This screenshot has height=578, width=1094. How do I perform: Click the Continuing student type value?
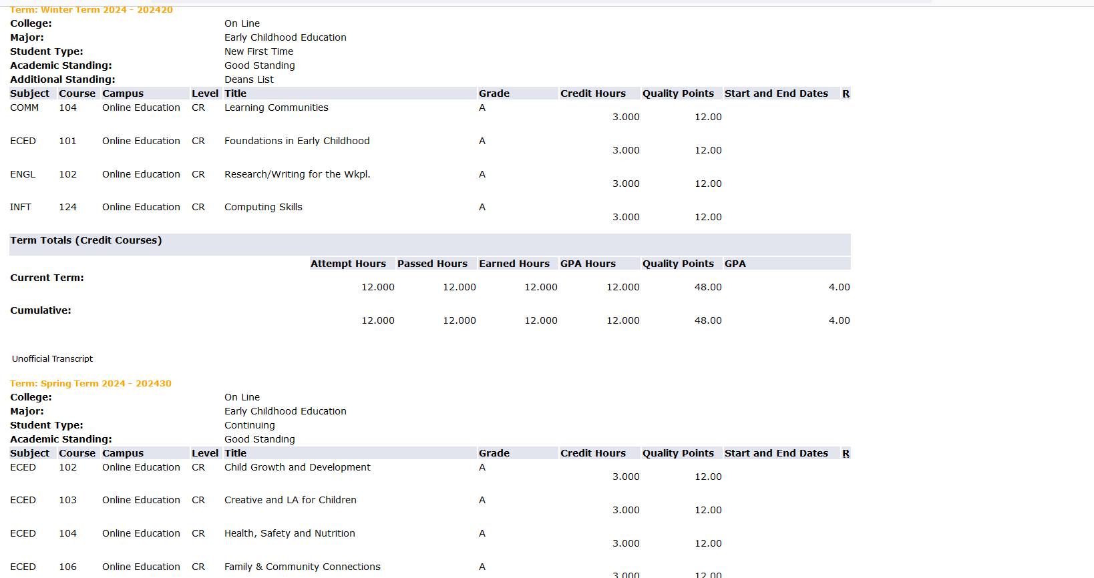pyautogui.click(x=249, y=425)
